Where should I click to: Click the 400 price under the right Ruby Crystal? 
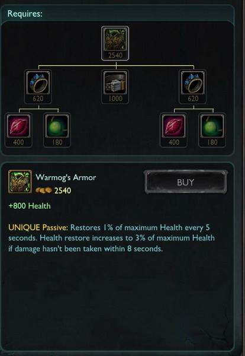(174, 142)
